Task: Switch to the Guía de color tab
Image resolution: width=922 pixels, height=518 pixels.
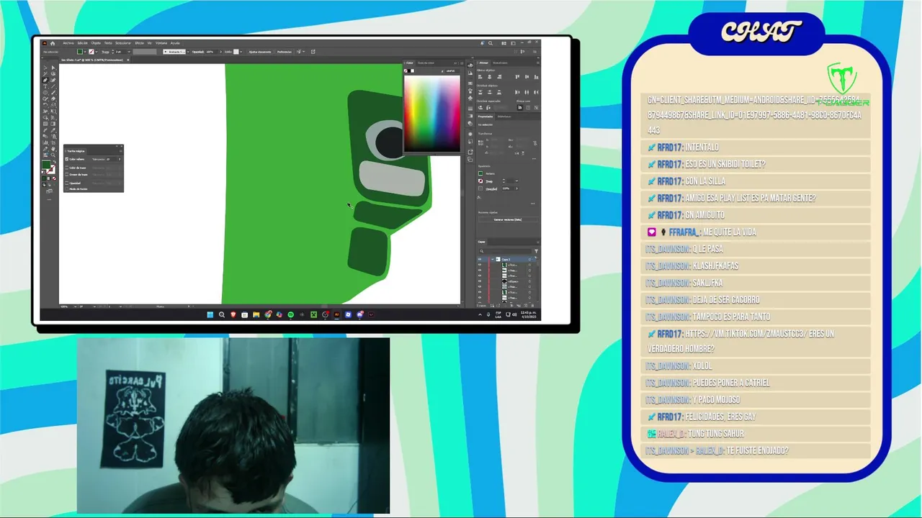Action: click(426, 63)
